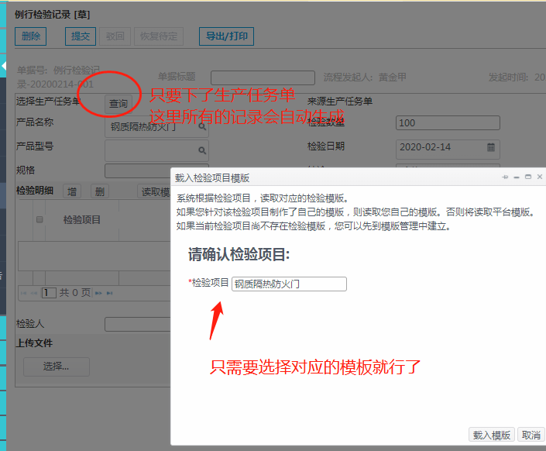Click the 增 button to add detail row

pos(72,191)
